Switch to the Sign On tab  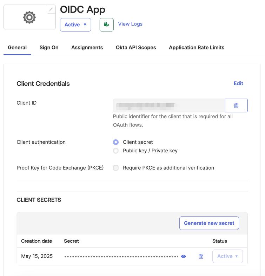click(x=49, y=48)
